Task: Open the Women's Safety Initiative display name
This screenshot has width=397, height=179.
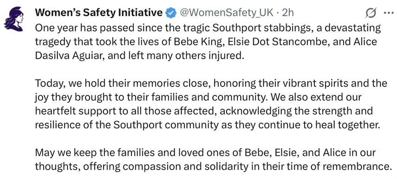Action: [99, 12]
